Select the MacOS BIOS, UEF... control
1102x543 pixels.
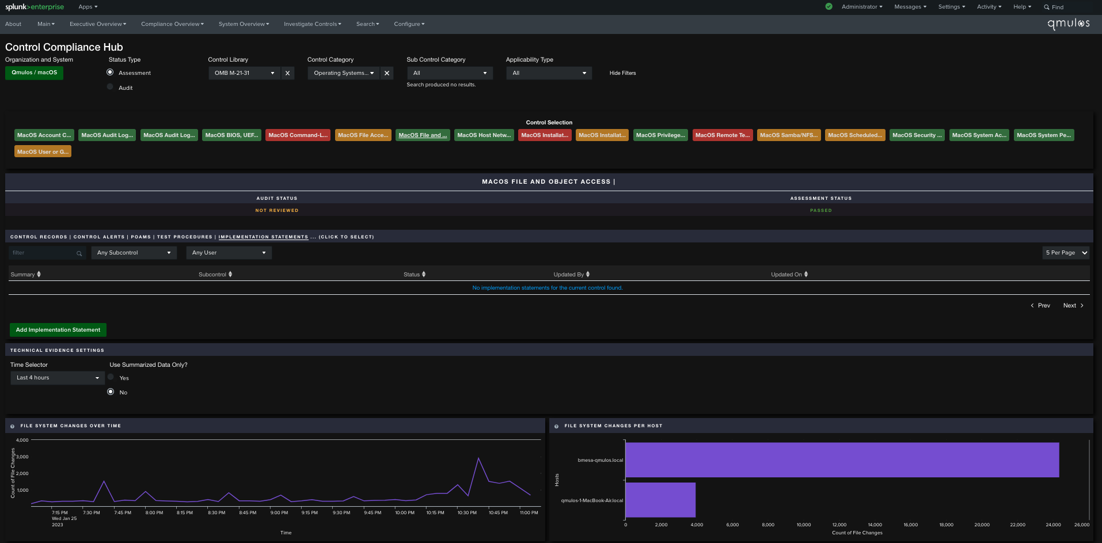click(x=232, y=135)
